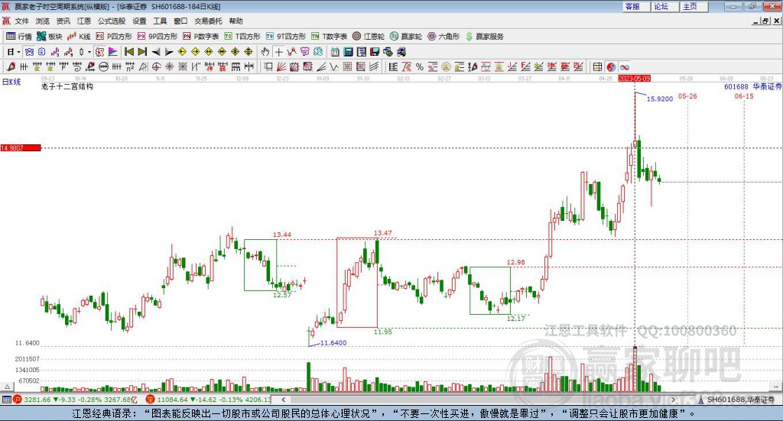Click the n² square number tool

[130, 66]
